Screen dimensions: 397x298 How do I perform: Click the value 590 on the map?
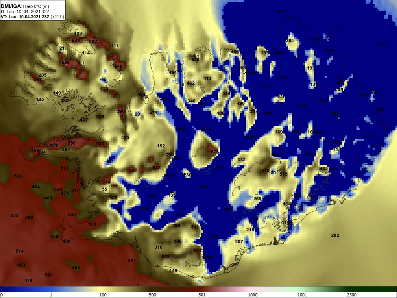click(121, 111)
